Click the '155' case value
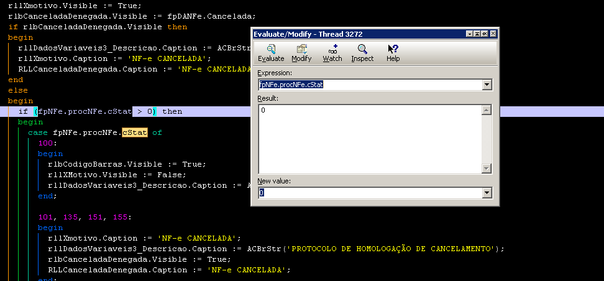Image resolution: width=604 pixels, height=281 pixels. point(120,217)
